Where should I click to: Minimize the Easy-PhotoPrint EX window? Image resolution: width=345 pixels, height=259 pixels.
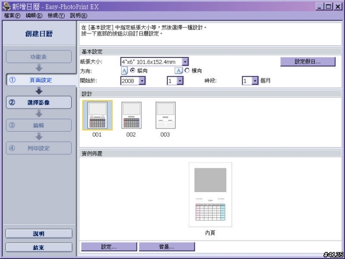tap(320, 6)
